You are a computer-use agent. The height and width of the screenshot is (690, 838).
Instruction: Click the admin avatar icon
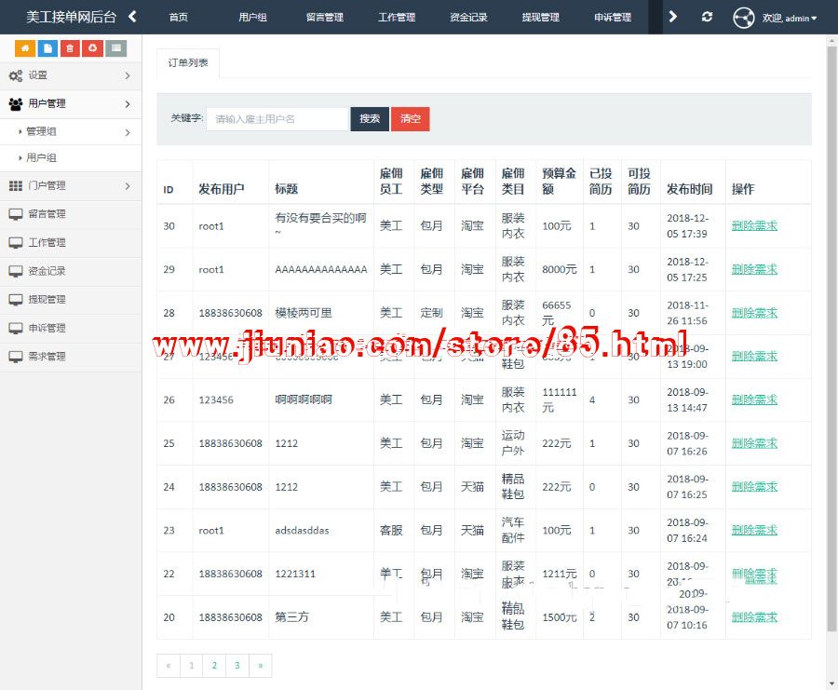pos(743,18)
